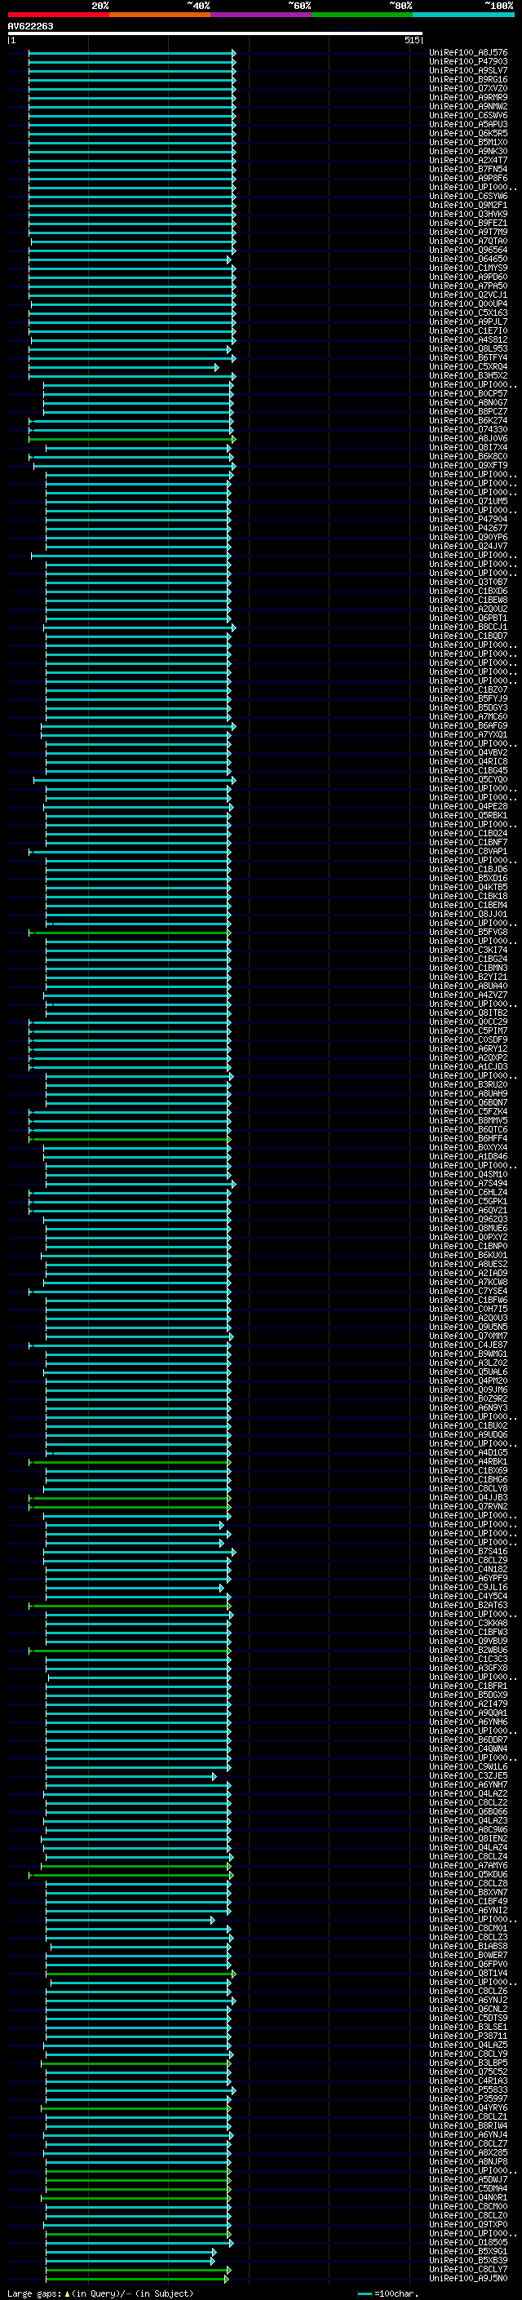Select the UniRef100_P38711 label
The height and width of the screenshot is (2300, 522).
468,2036
